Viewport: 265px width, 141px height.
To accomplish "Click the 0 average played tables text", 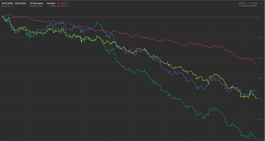I will click(x=248, y=6).
